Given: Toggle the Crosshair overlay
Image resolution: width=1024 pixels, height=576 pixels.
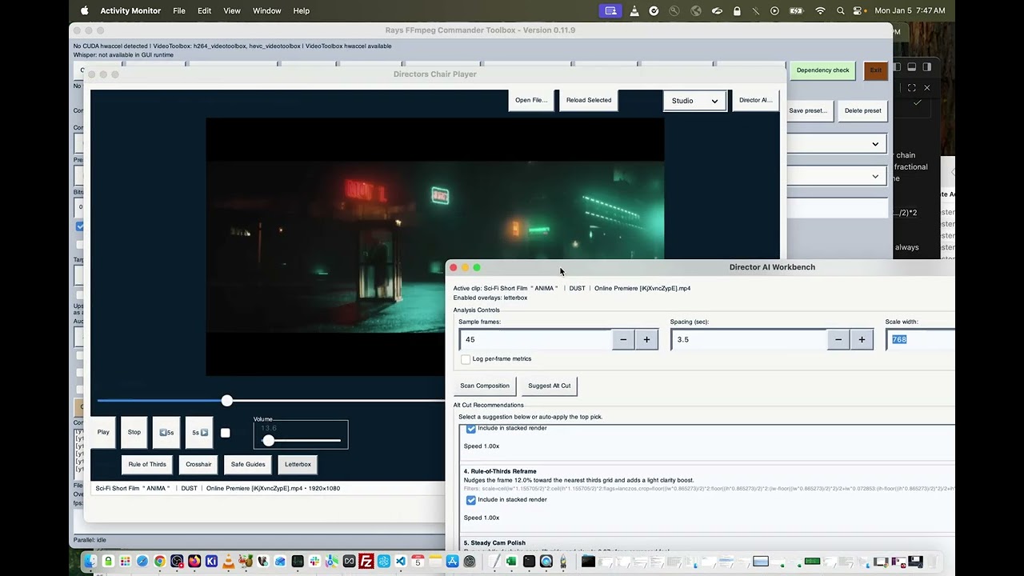Looking at the screenshot, I should [198, 464].
